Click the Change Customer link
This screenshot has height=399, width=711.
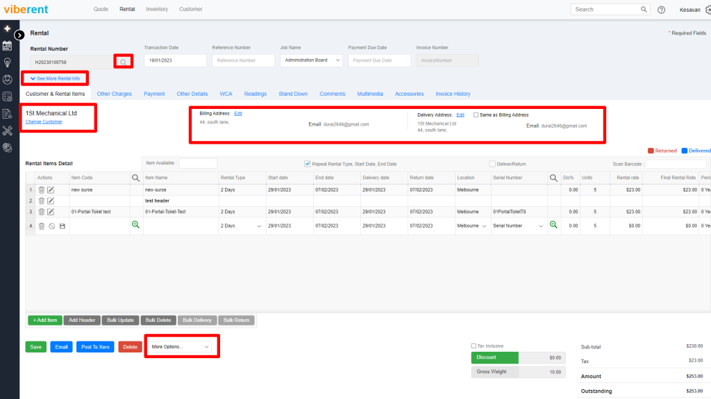pyautogui.click(x=44, y=121)
